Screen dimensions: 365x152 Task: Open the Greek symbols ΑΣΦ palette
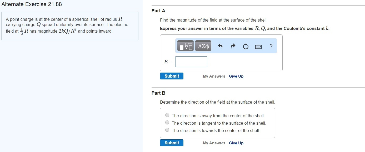[x=203, y=46]
